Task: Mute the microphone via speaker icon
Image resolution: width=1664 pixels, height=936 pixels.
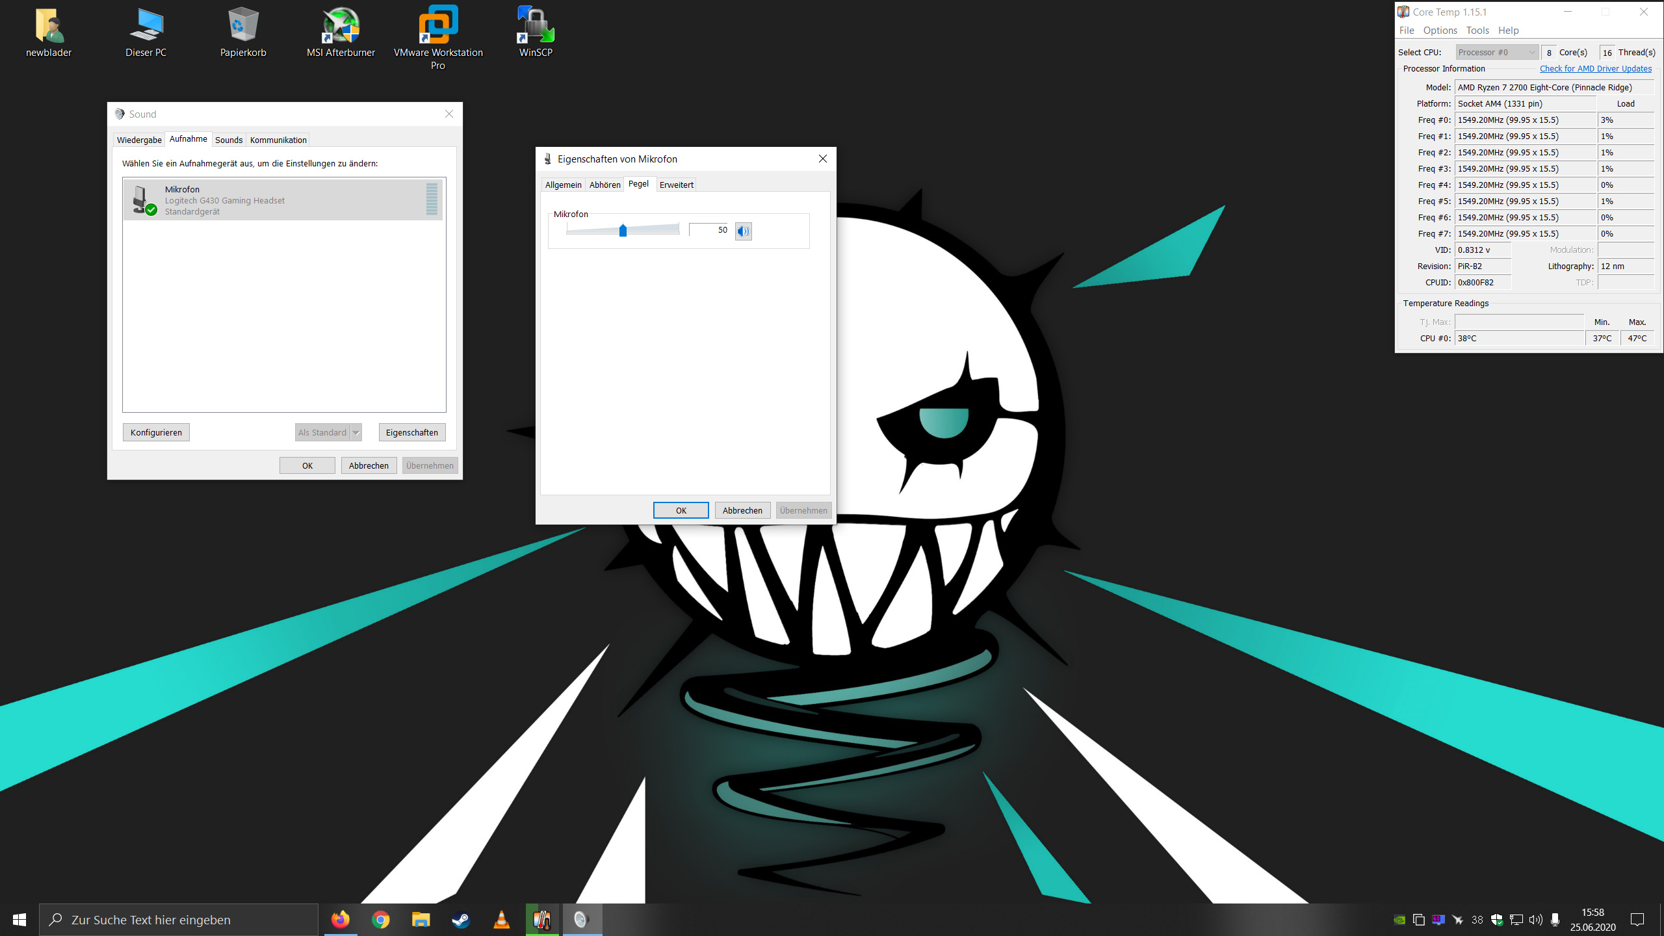Action: [x=743, y=231]
